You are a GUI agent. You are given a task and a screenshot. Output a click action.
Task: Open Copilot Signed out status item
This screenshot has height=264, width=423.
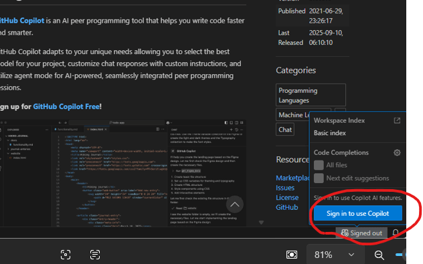pyautogui.click(x=361, y=233)
